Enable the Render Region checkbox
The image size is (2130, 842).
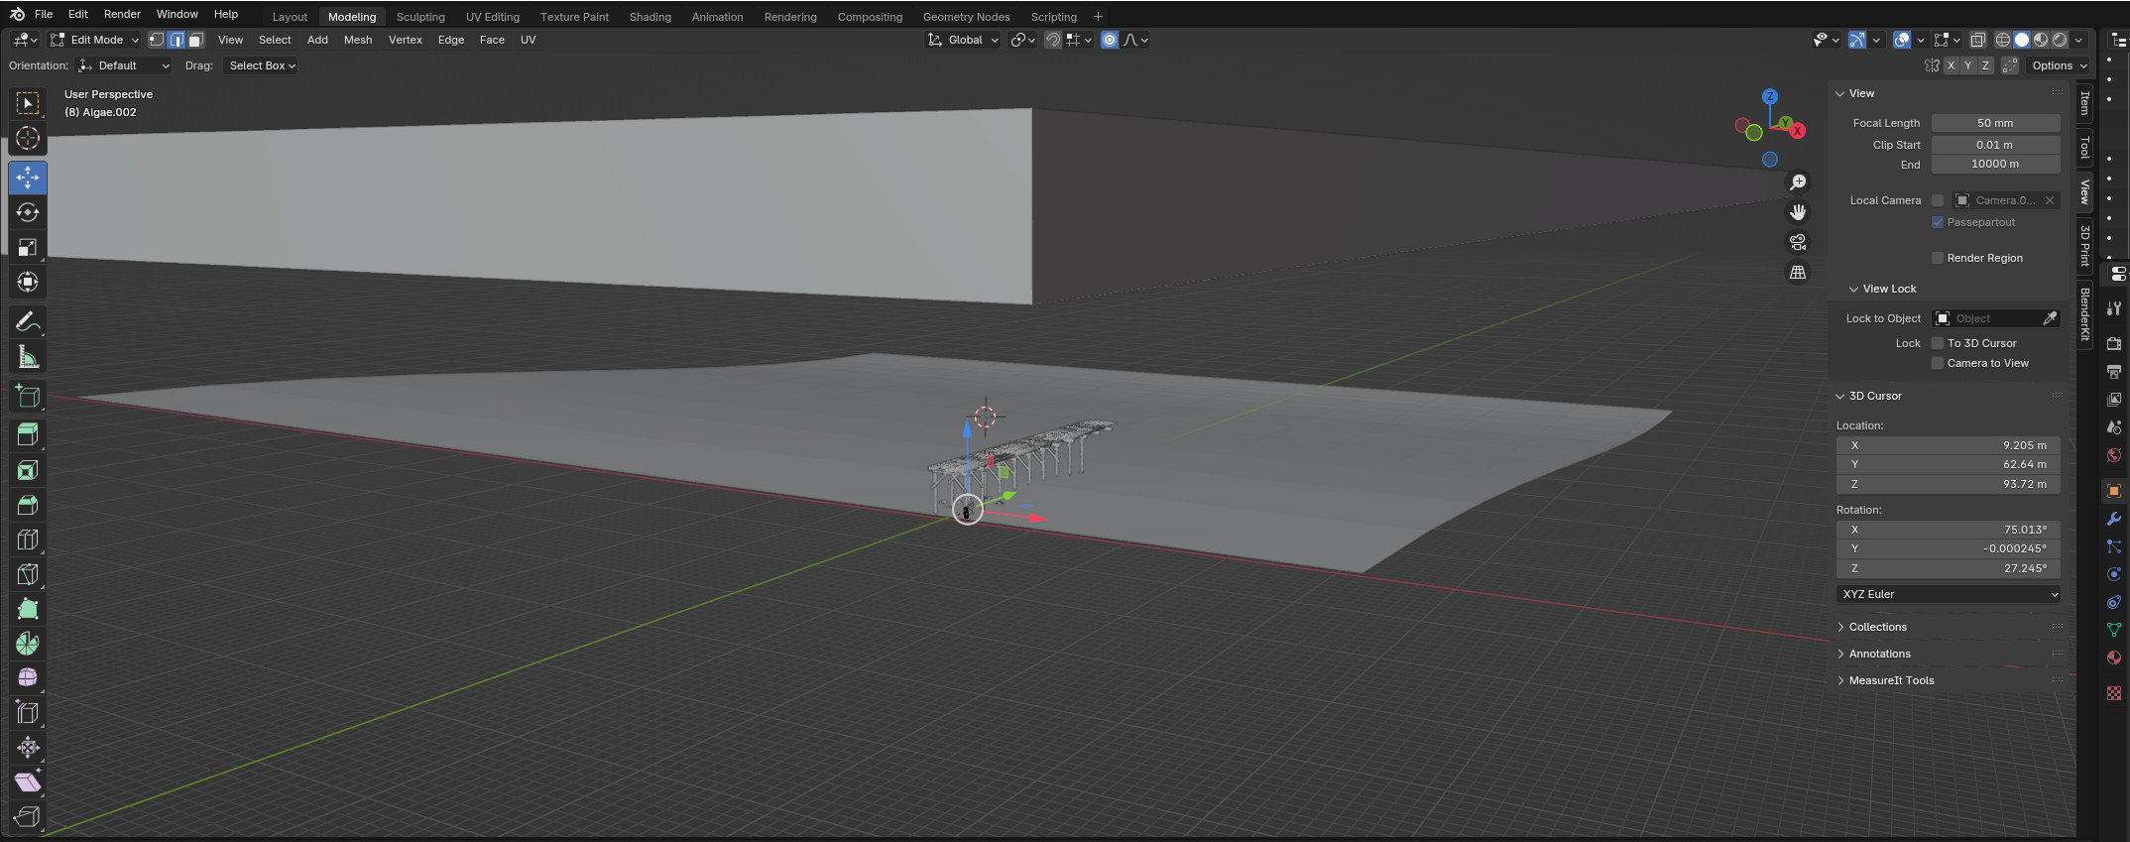coord(1938,258)
